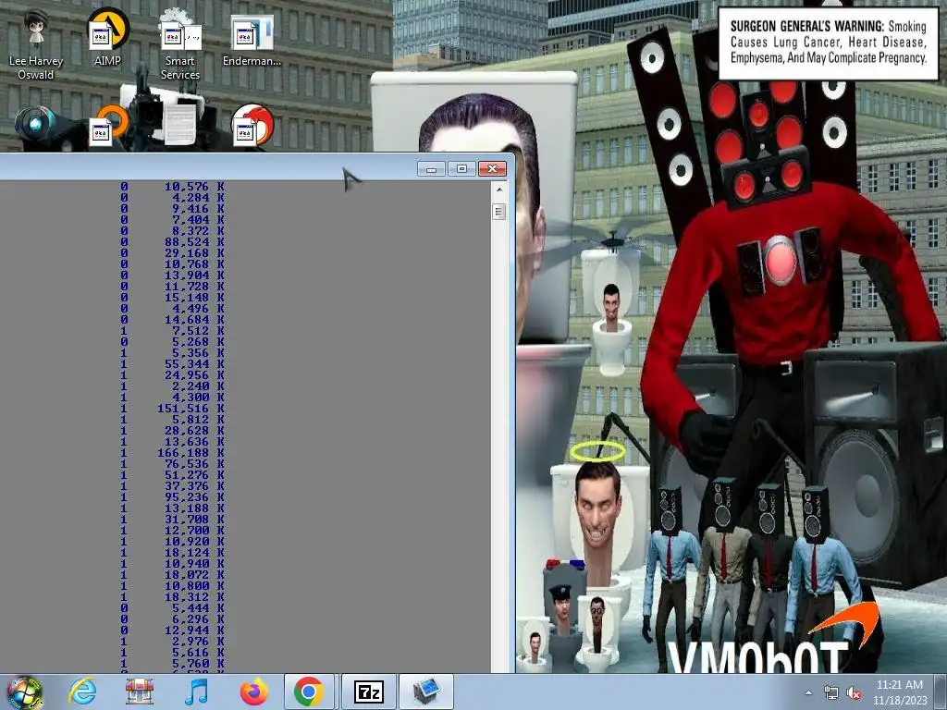Select the row showing 28,628 K

coord(172,431)
